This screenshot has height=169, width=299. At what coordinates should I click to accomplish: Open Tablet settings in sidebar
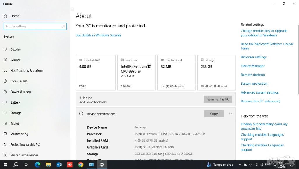click(x=15, y=123)
